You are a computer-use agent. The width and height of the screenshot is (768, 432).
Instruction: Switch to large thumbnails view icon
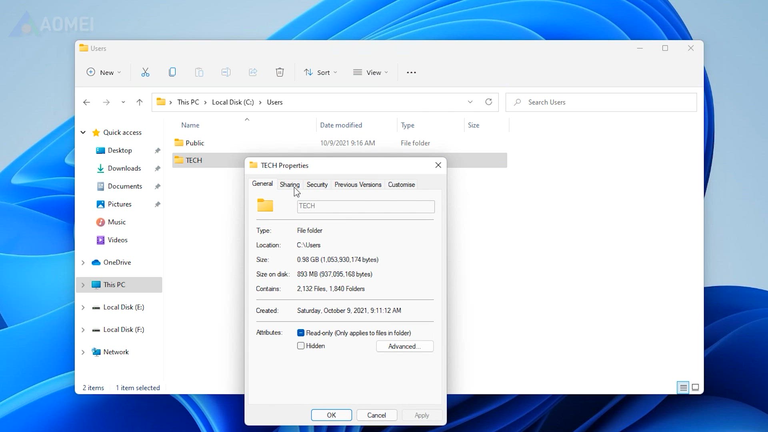pos(696,387)
